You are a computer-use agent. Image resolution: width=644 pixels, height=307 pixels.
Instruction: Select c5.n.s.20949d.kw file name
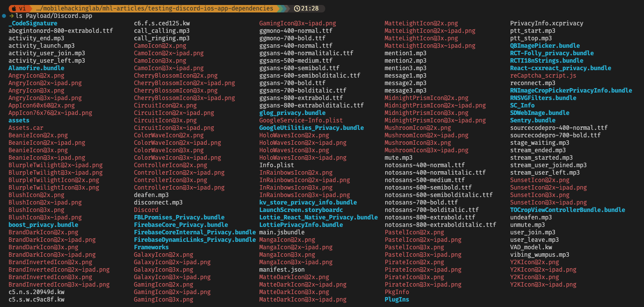point(36,292)
